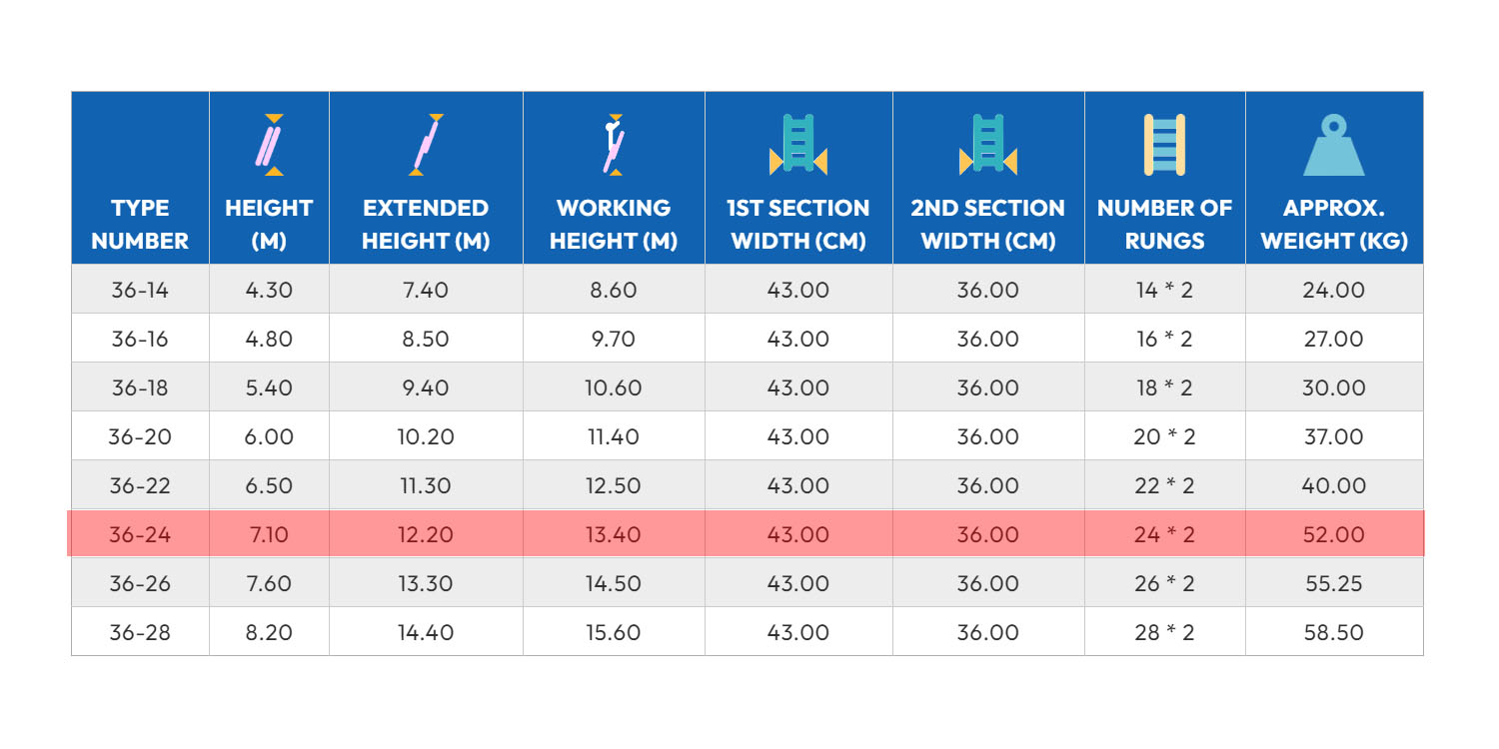Click the 55.25 weight cell
1499x749 pixels.
[1334, 583]
